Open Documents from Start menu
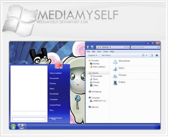Image resolution: width=169 pixels, height=137 pixels. pyautogui.click(x=54, y=78)
